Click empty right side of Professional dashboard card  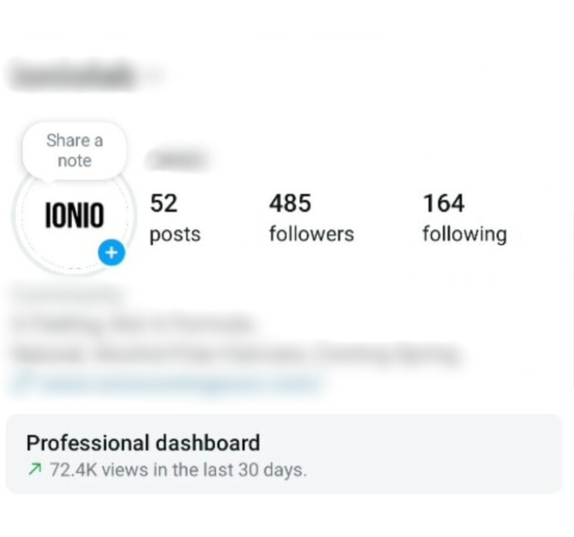439,454
